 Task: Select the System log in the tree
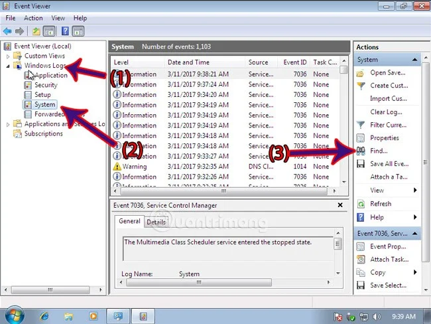(x=44, y=105)
